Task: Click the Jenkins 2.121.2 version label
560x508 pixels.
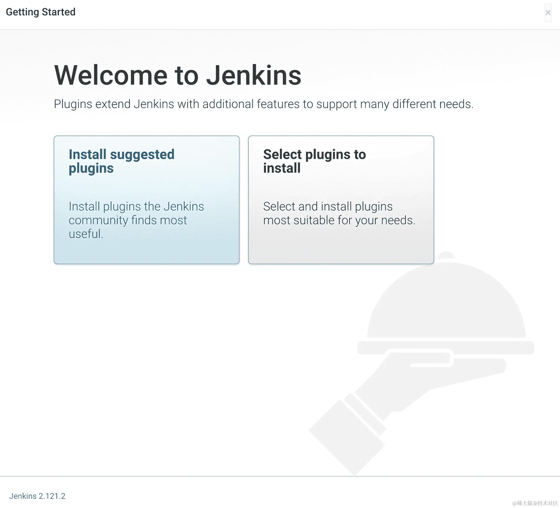Action: click(x=37, y=496)
